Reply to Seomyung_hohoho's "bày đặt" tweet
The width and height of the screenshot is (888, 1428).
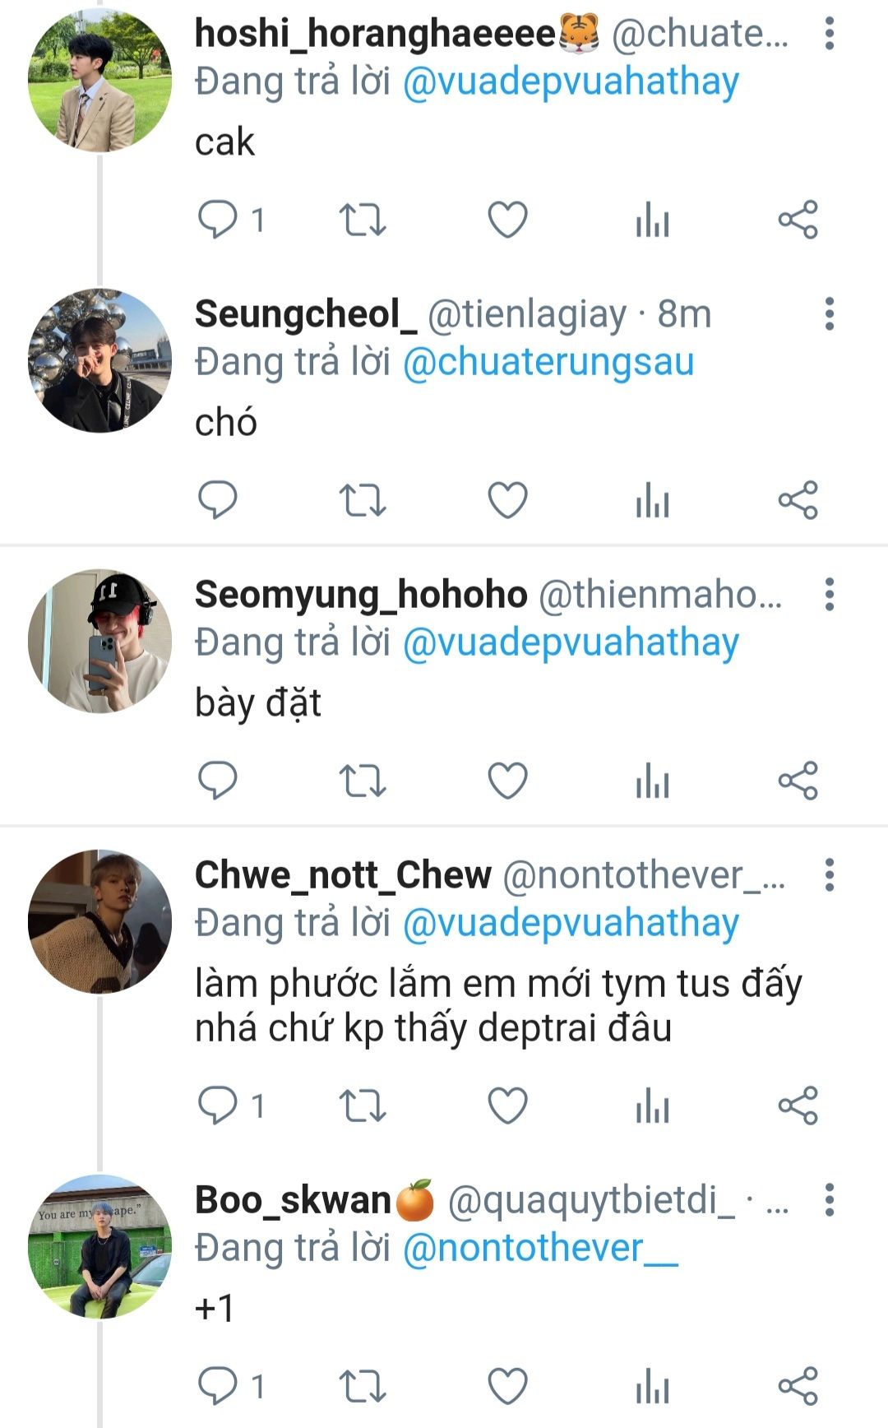tap(218, 781)
